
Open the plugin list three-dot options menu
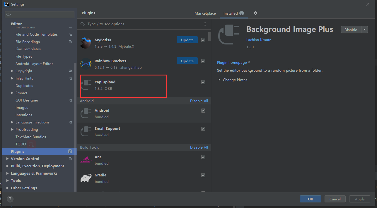pos(205,24)
